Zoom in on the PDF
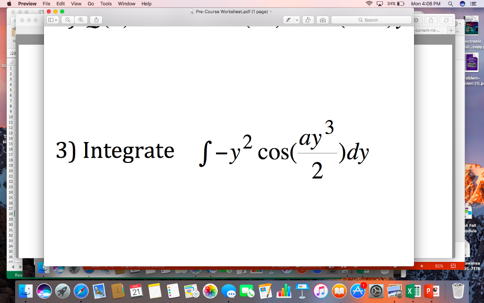The image size is (484, 303). coord(80,20)
